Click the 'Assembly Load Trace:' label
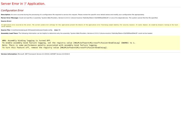This screenshot has height=113, width=181. [10, 33]
